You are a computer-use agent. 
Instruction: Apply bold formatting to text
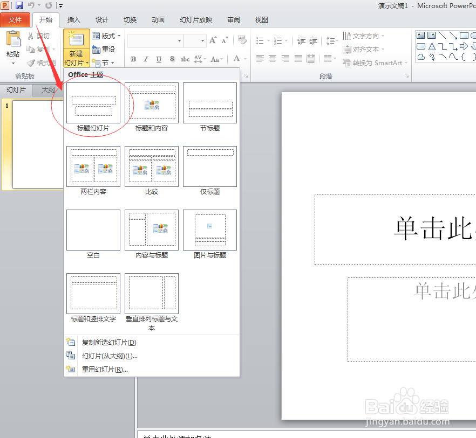click(x=134, y=59)
